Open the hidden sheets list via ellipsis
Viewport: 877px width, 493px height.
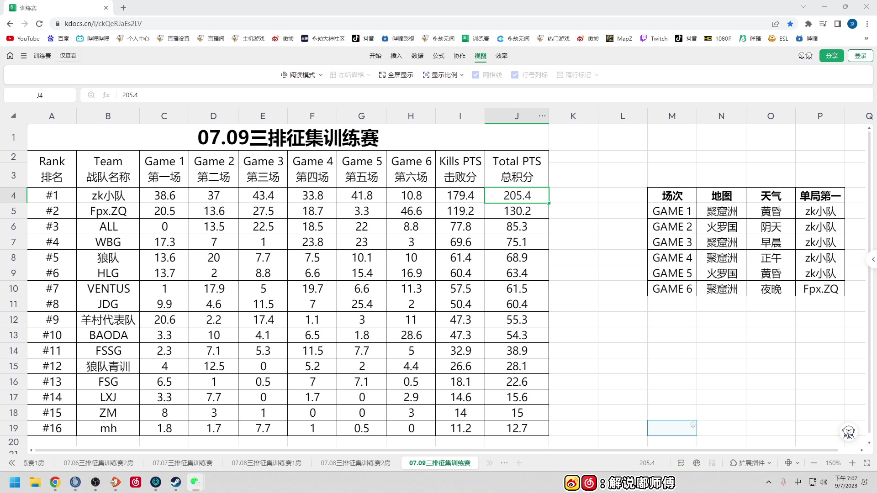[x=504, y=463]
